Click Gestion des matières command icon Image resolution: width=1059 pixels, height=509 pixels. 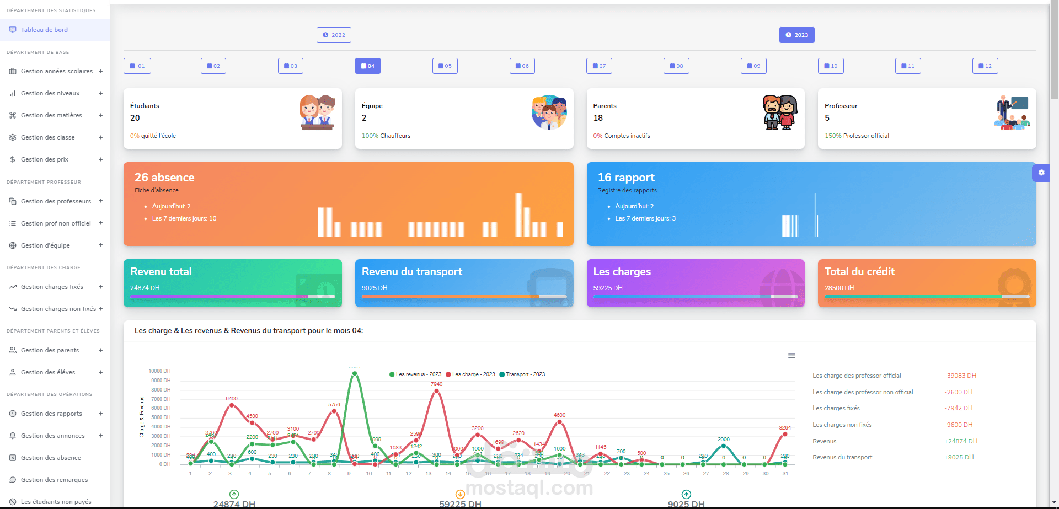pyautogui.click(x=13, y=115)
